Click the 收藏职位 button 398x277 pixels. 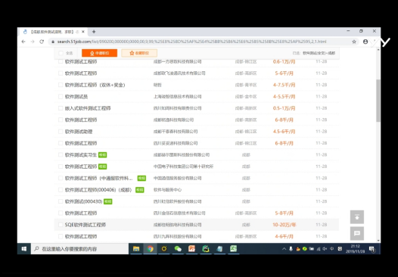(139, 53)
